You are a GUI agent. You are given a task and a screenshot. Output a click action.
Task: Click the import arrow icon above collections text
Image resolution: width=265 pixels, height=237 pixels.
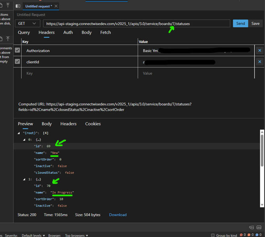[x=8, y=5]
